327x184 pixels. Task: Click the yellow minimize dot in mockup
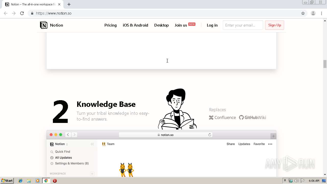(56, 135)
